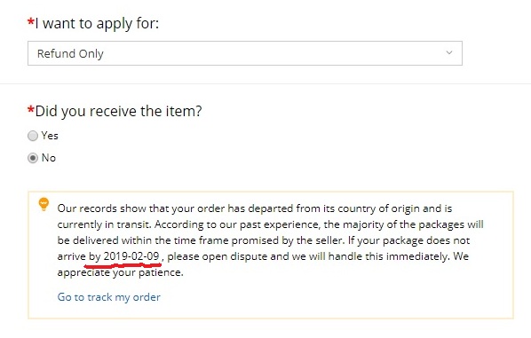Click 'currently in transit' notice line
The width and height of the screenshot is (531, 338).
point(104,224)
